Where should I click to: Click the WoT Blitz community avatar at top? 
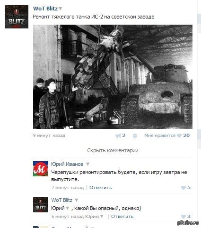click(17, 17)
